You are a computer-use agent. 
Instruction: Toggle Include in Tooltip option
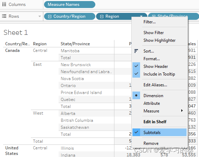(x=159, y=74)
